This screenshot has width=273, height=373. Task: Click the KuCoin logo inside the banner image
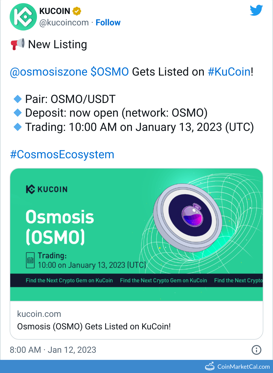tap(46, 189)
